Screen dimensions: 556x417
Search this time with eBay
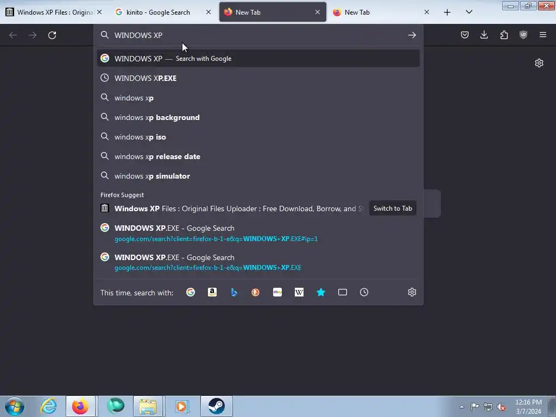(x=277, y=292)
